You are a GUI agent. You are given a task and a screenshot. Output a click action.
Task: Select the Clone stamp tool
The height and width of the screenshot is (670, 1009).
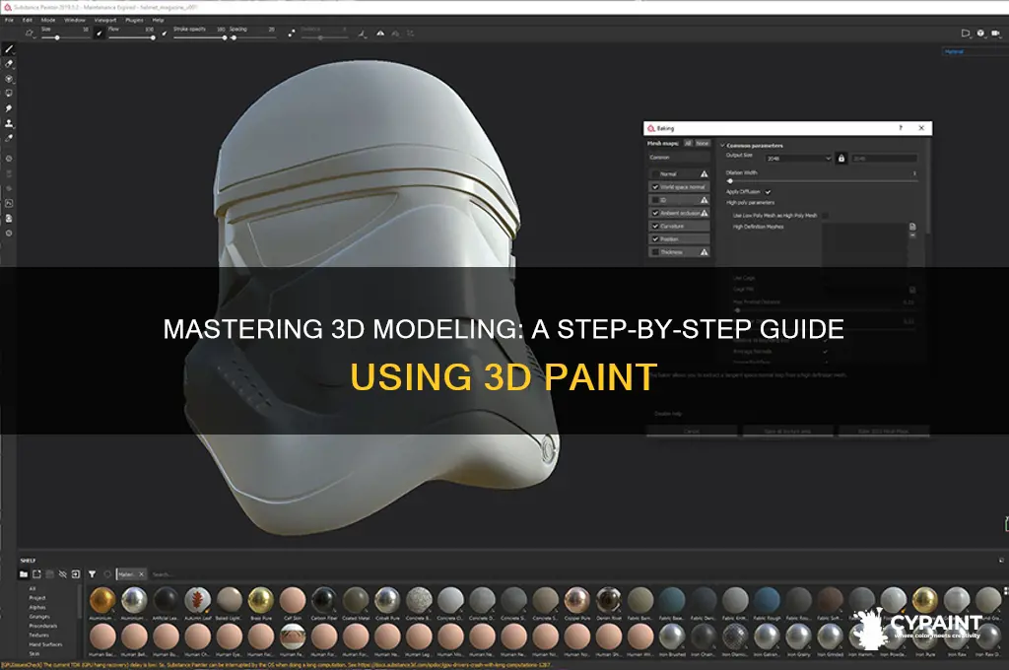coord(9,123)
